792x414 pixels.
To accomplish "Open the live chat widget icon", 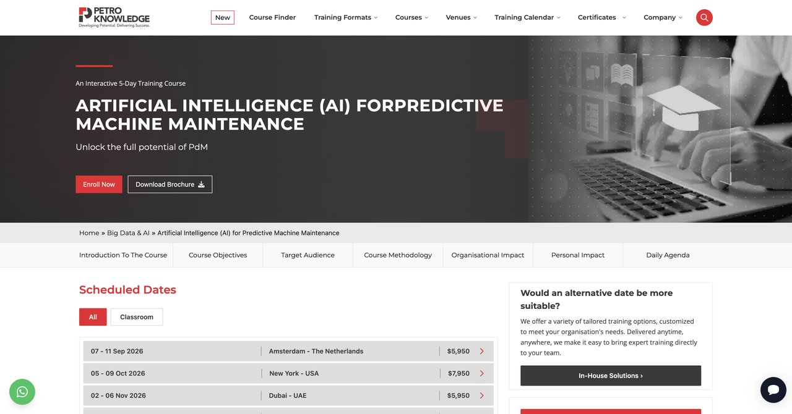I will (x=773, y=390).
